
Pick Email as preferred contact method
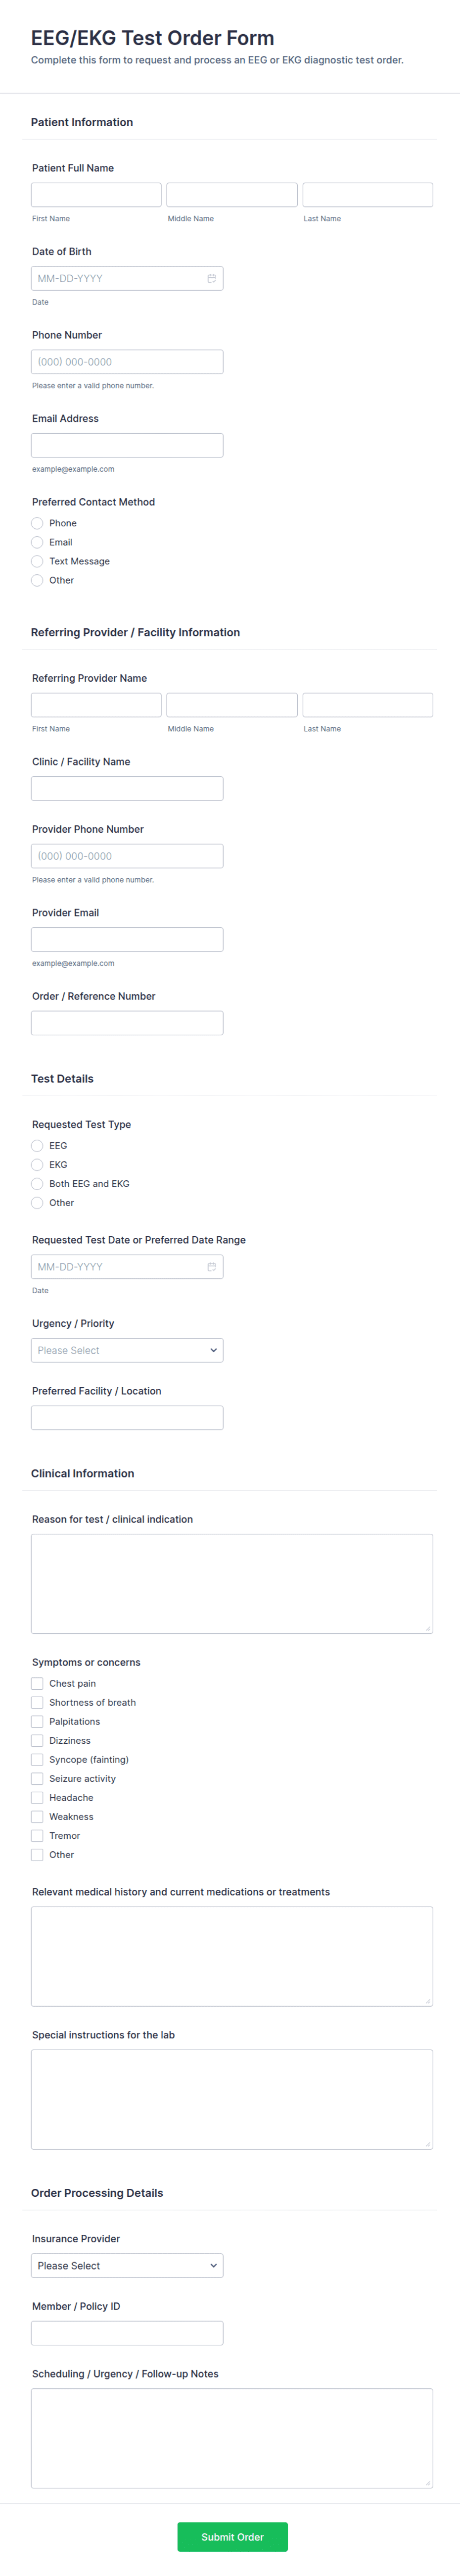click(x=37, y=543)
